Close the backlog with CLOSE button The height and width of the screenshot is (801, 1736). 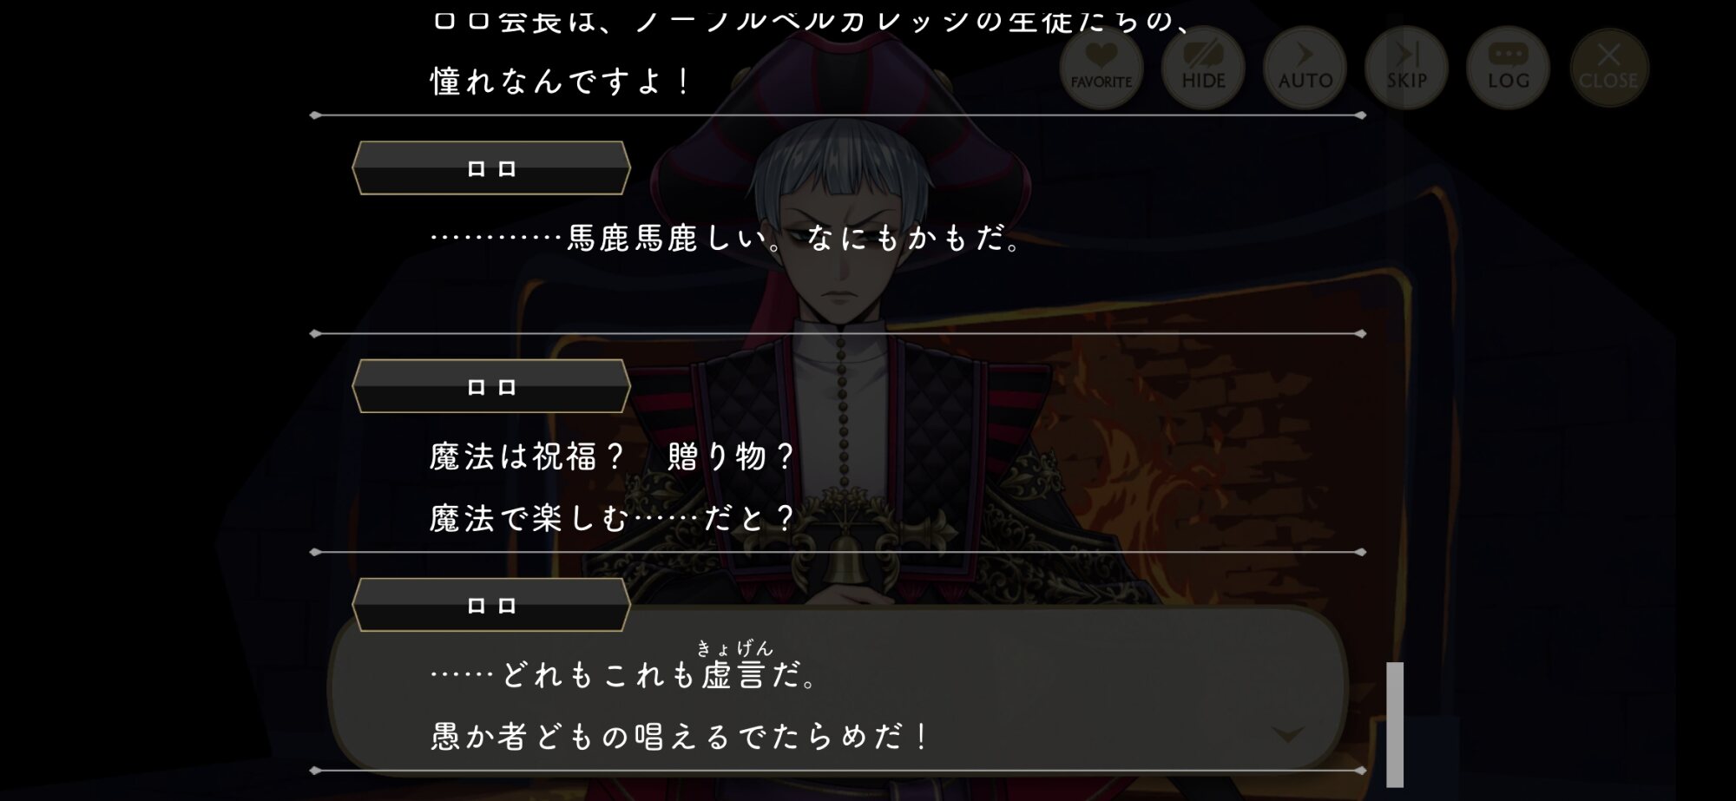tap(1608, 67)
